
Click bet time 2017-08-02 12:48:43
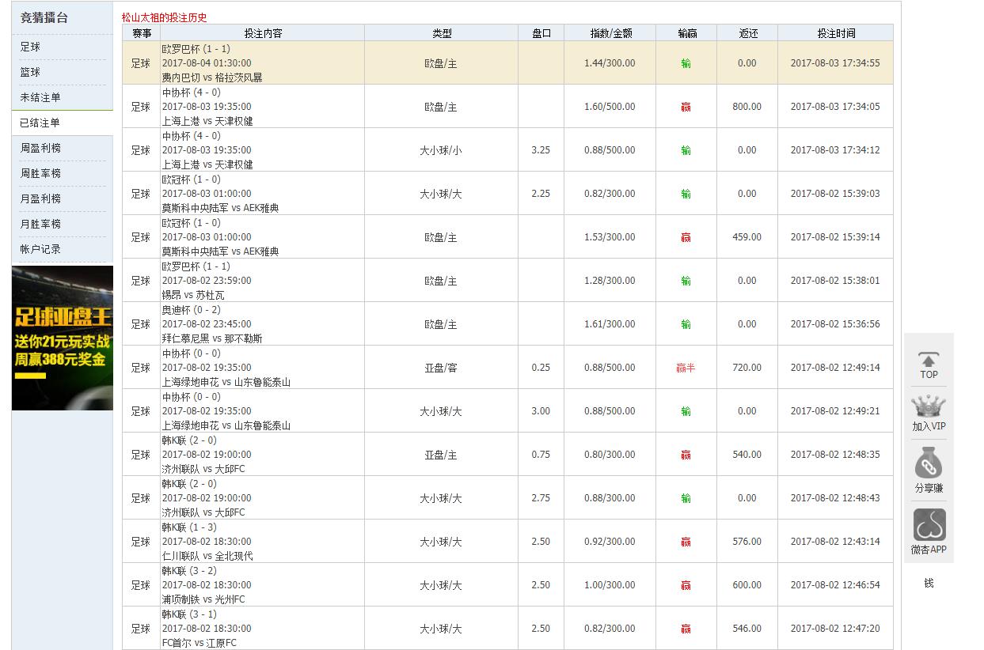coord(835,498)
